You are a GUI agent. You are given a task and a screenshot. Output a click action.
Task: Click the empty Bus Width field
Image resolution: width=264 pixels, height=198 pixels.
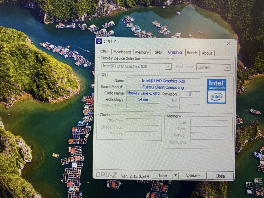[x=209, y=142]
